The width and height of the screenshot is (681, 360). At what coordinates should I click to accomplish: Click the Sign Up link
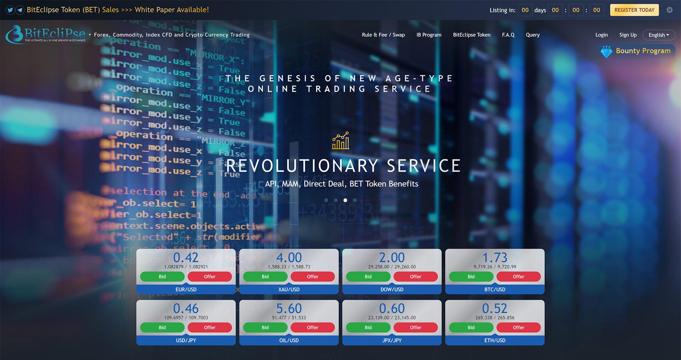tap(628, 35)
